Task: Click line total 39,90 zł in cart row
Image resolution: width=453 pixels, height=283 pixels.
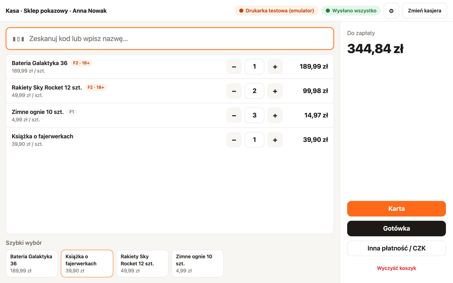Action: pyautogui.click(x=315, y=140)
